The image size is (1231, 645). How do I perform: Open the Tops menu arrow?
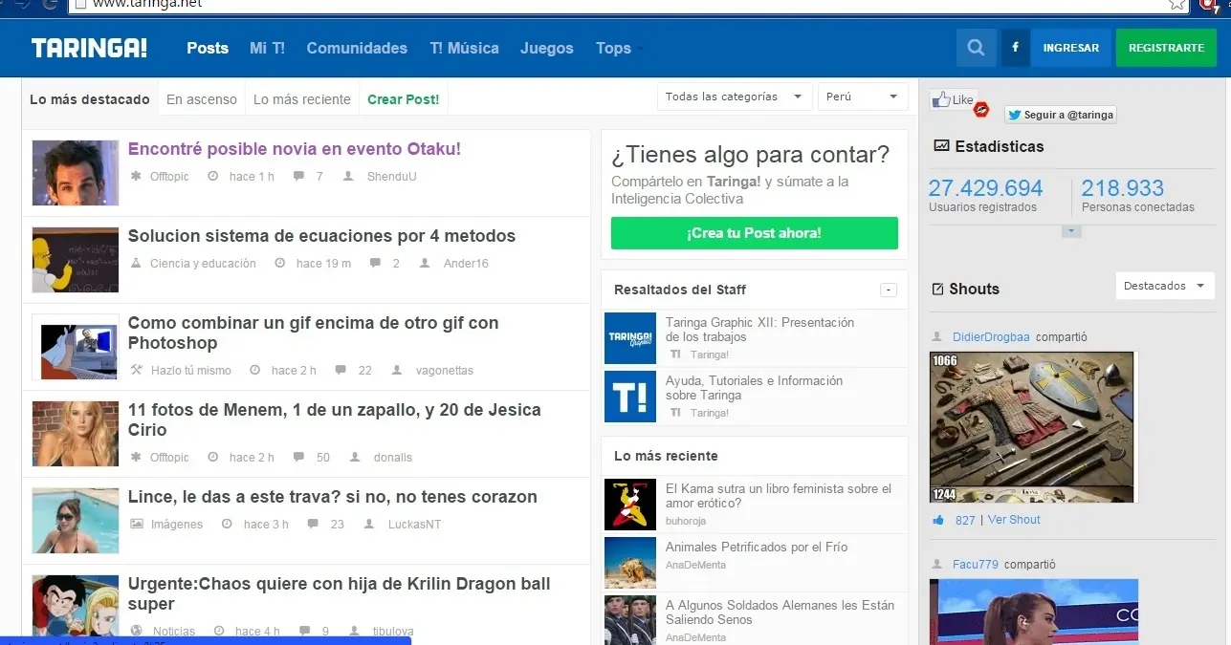pyautogui.click(x=639, y=50)
